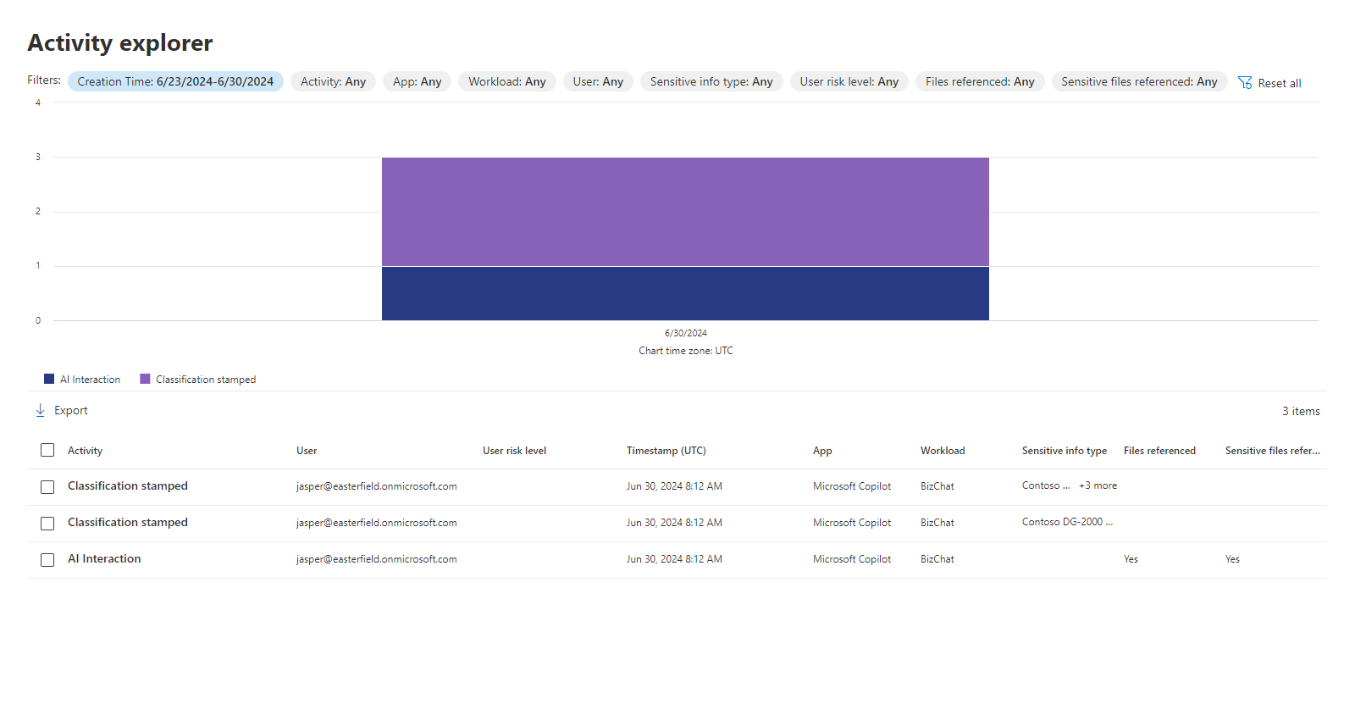
Task: Click the dark blue AI Interaction bar segment
Action: click(685, 293)
